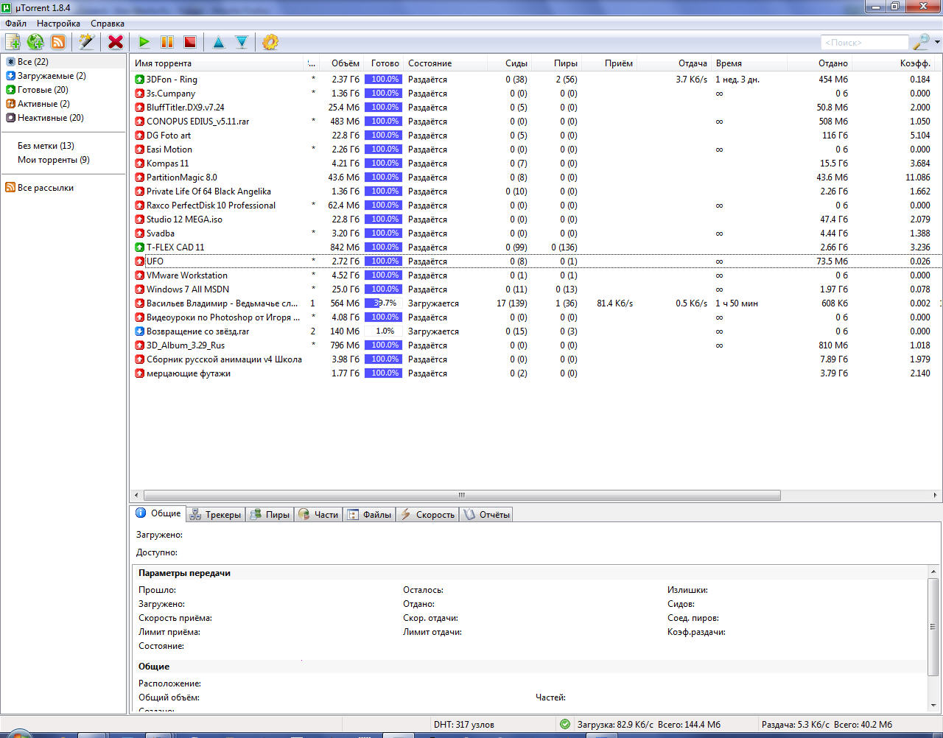Open the RSS feed toolbar icon
943x738 pixels.
tap(58, 42)
